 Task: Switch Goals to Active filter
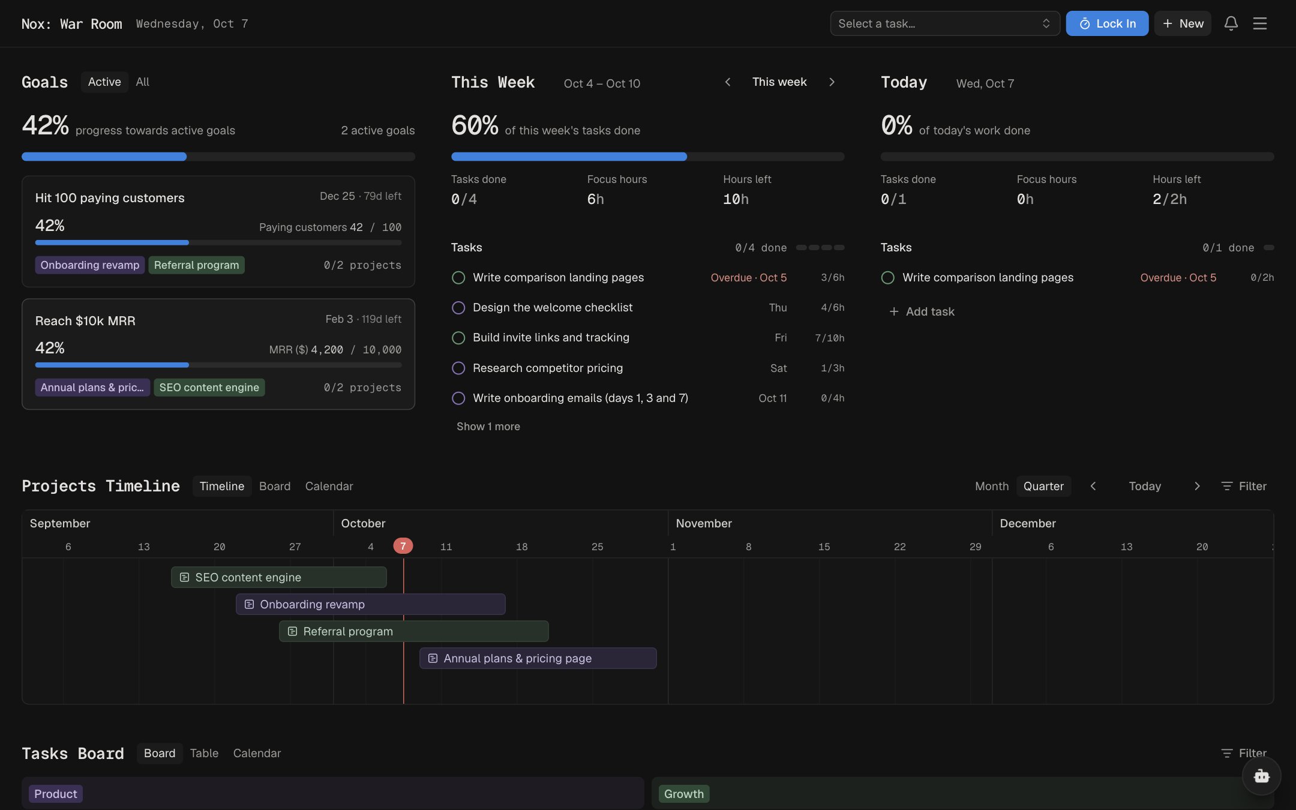point(104,82)
